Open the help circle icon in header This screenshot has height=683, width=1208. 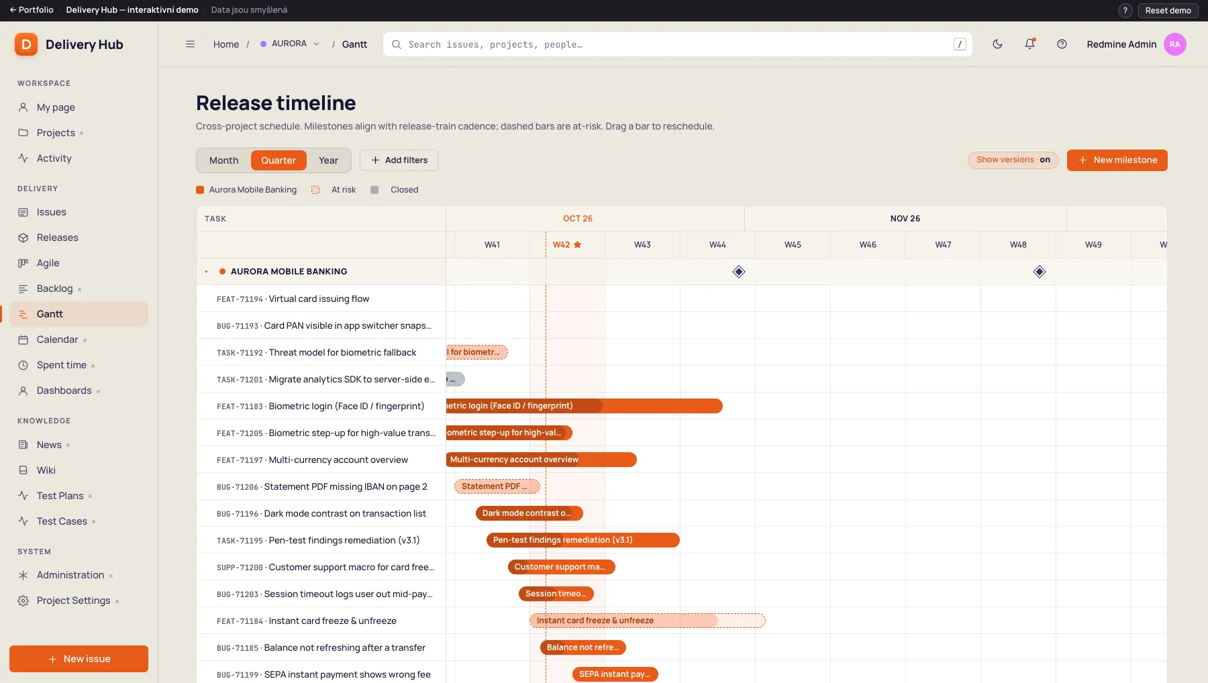[x=1062, y=44]
